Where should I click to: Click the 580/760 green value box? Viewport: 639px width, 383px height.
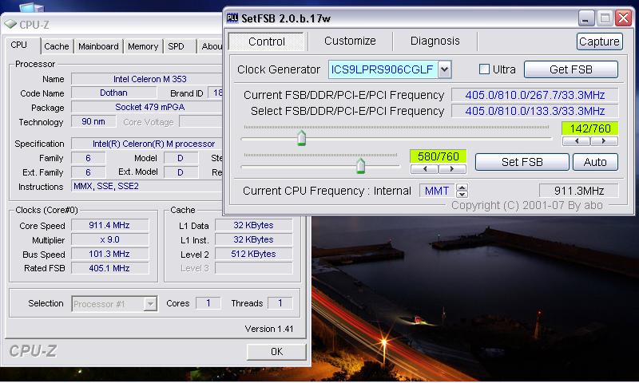click(x=438, y=156)
